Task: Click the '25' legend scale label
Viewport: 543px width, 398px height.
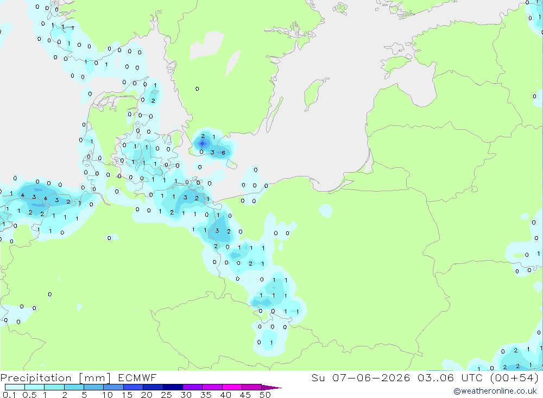Action: click(166, 395)
